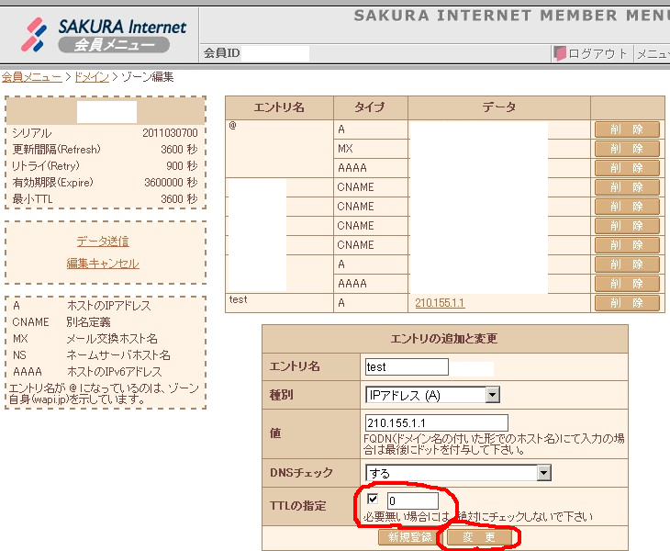Open the 種別 record type dropdown
The width and height of the screenshot is (670, 551).
coord(492,395)
